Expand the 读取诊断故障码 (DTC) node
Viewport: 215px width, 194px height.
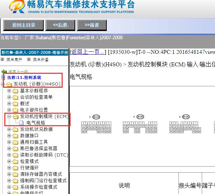tap(9, 155)
